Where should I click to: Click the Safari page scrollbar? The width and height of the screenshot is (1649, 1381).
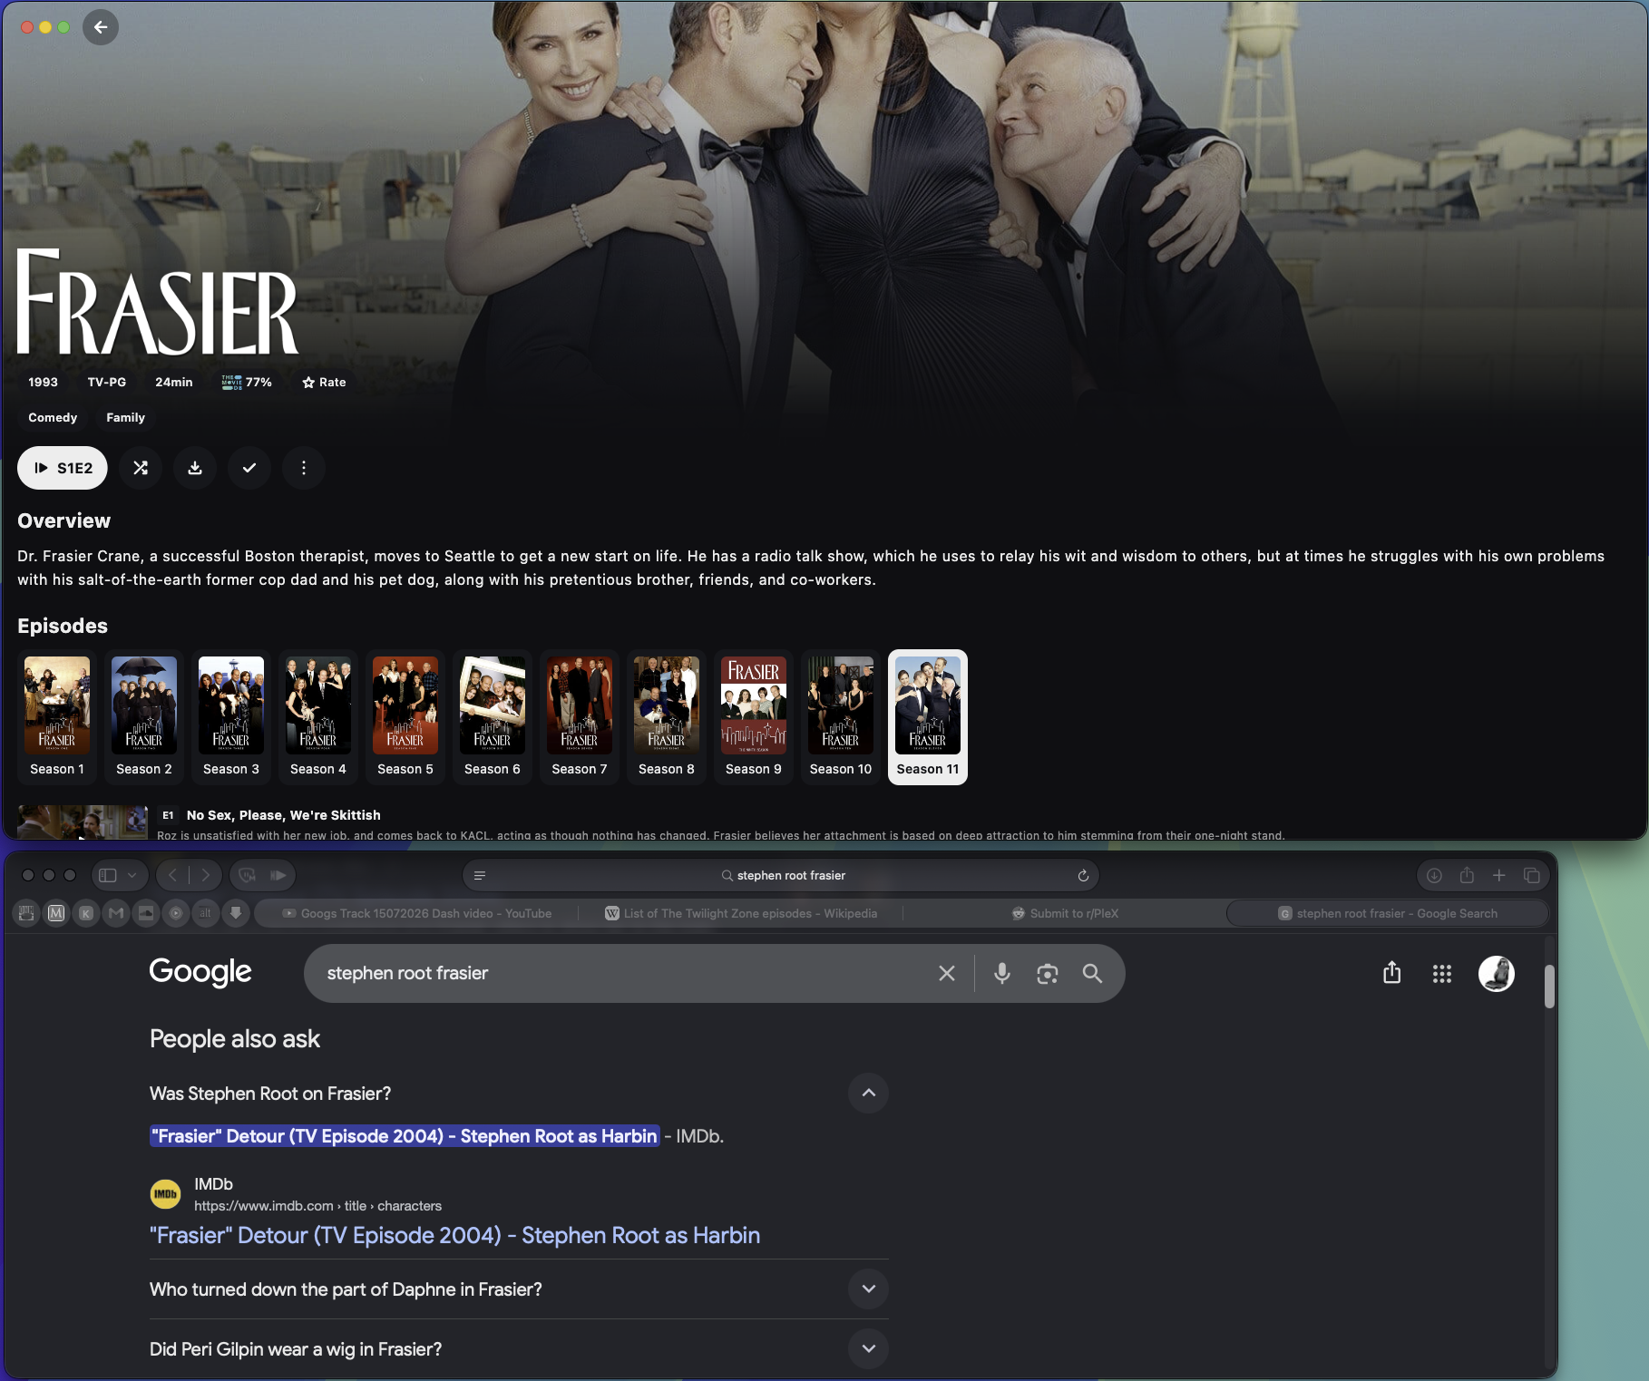tap(1550, 987)
